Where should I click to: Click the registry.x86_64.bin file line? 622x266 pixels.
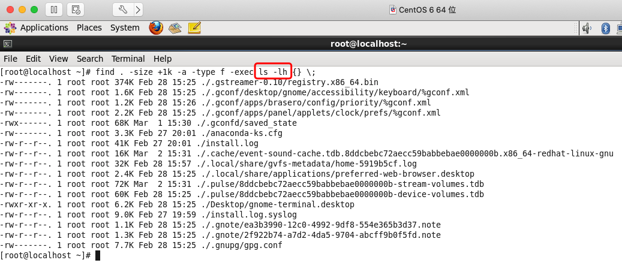pos(189,82)
